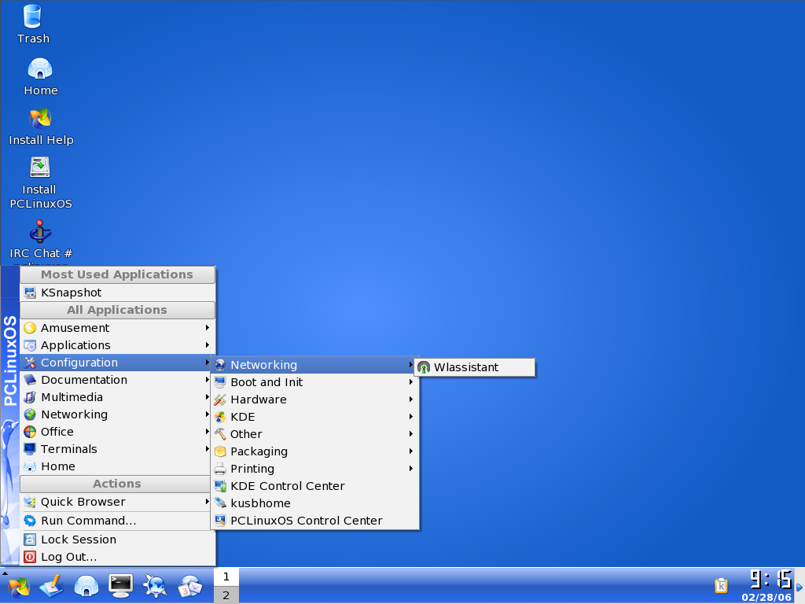
Task: Launch the terminal icon in the panel
Action: pyautogui.click(x=120, y=587)
